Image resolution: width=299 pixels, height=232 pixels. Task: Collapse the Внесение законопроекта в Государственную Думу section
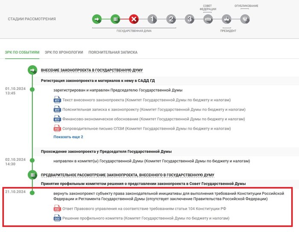coord(92,70)
